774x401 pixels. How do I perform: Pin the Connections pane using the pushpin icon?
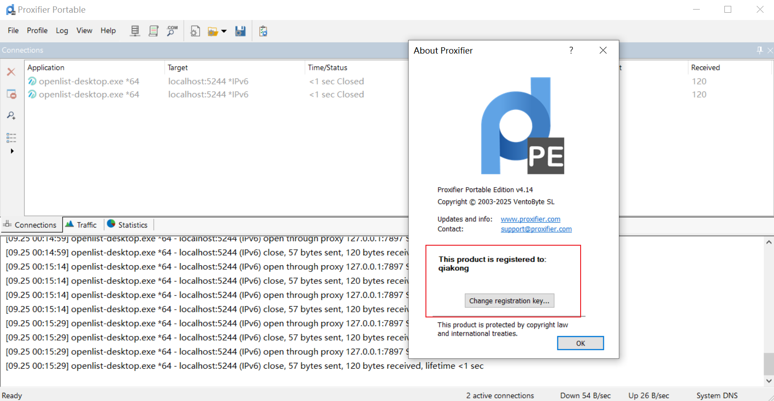click(x=759, y=50)
